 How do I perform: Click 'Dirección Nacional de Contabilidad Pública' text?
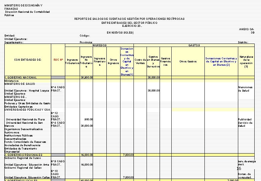[x=27, y=13]
